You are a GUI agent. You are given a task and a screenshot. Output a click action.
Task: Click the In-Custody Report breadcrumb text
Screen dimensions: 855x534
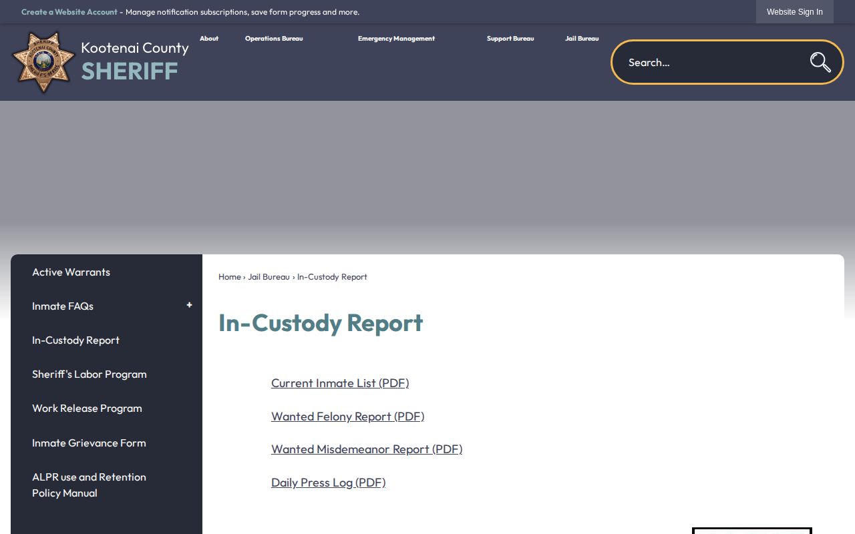[x=332, y=277]
